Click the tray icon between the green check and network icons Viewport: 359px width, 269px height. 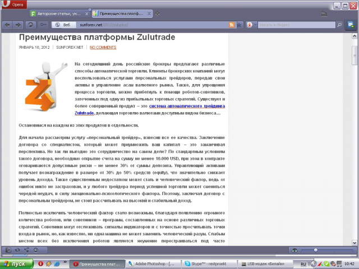click(333, 264)
